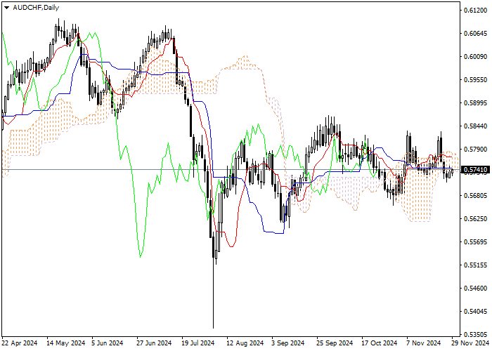Screen dimensions: 492x351
Task: Select the 0.58440 price axis label
Action: pyautogui.click(x=476, y=126)
